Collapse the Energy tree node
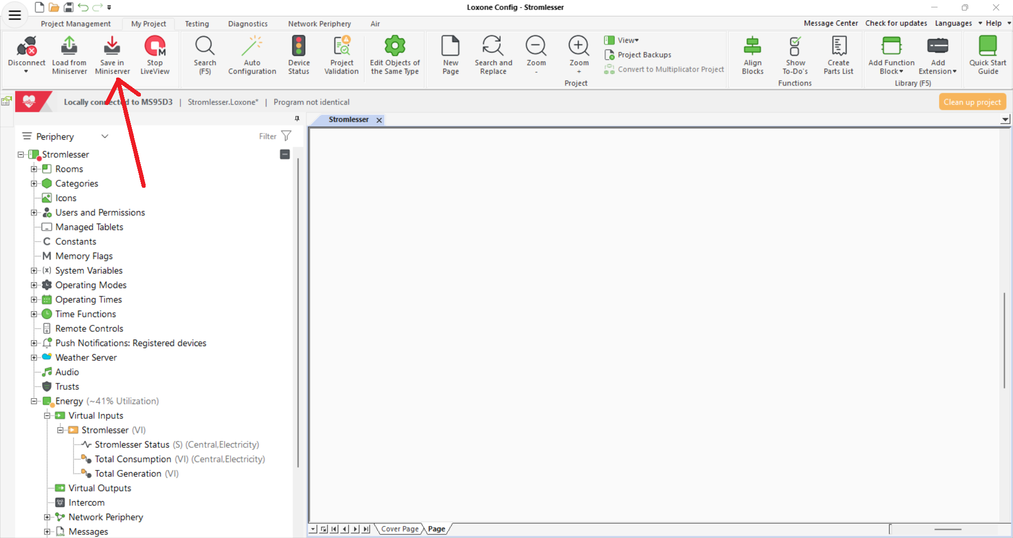The height and width of the screenshot is (538, 1013). (x=34, y=401)
